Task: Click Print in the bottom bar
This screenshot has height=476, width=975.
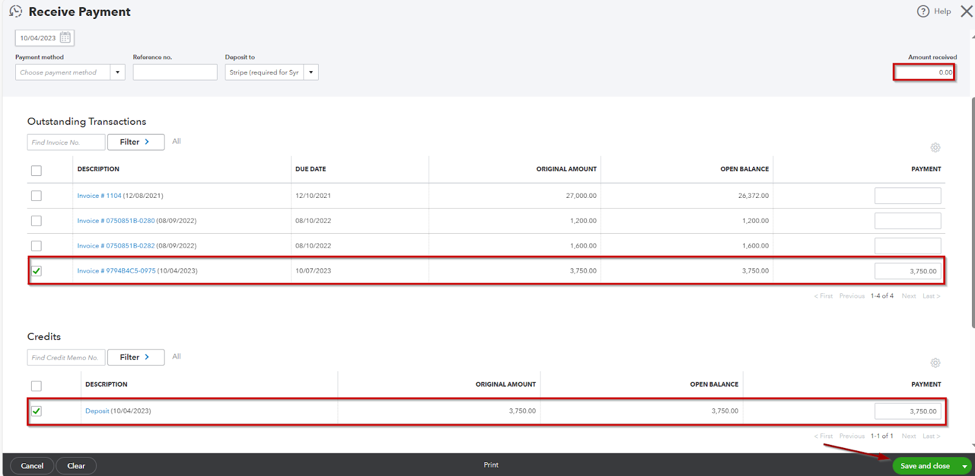Action: pyautogui.click(x=491, y=465)
